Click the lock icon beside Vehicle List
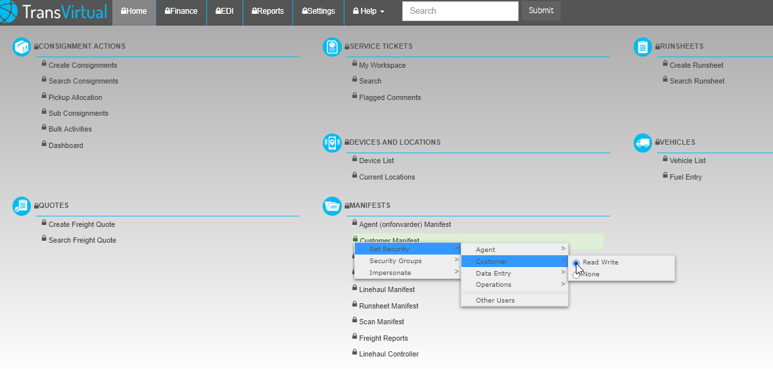The width and height of the screenshot is (773, 369). click(x=665, y=159)
